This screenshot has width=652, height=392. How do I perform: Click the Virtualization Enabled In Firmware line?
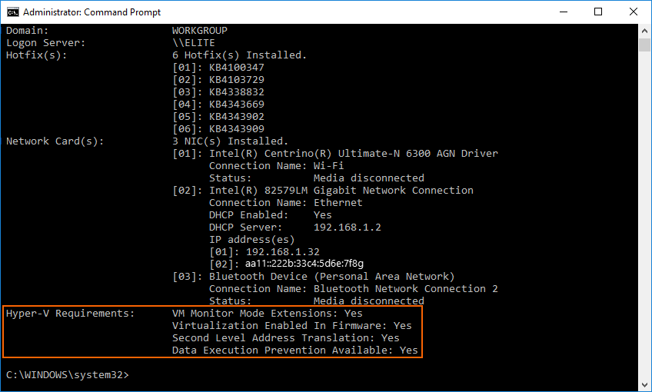(x=291, y=326)
